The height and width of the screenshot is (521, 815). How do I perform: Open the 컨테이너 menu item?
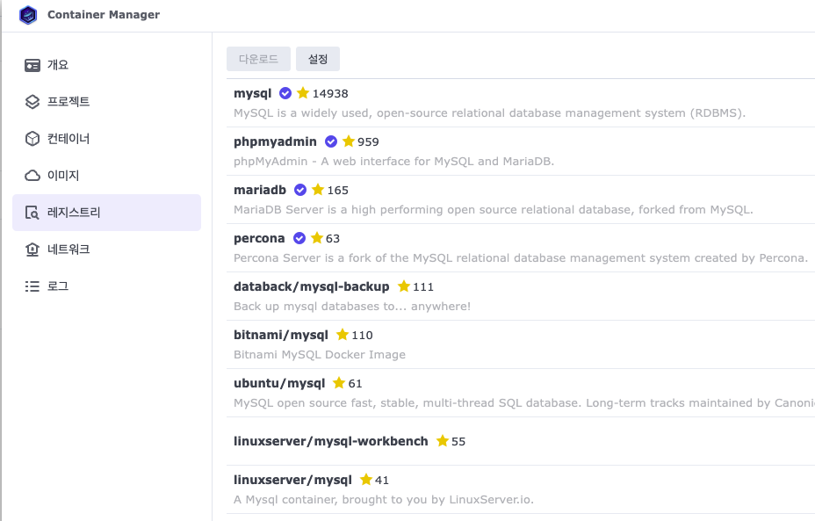(x=106, y=139)
